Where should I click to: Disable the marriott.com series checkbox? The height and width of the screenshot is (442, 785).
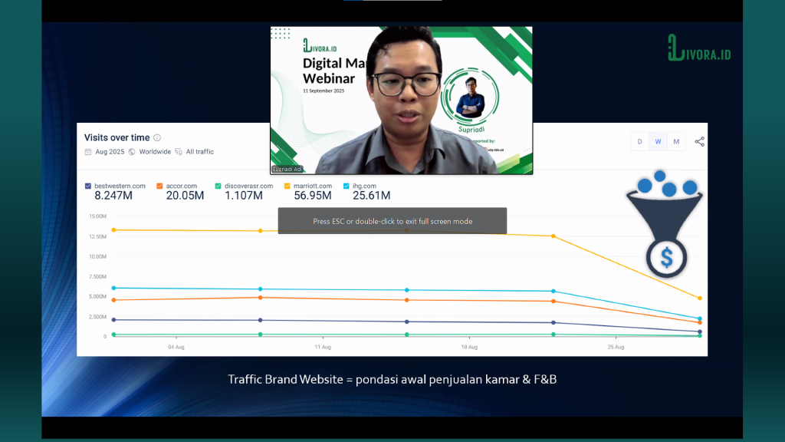point(287,186)
